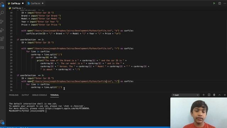Viewport: 227px width, 128px height.
Task: Click the 'Enter Car Brand' input line
Action: (x=41, y=16)
